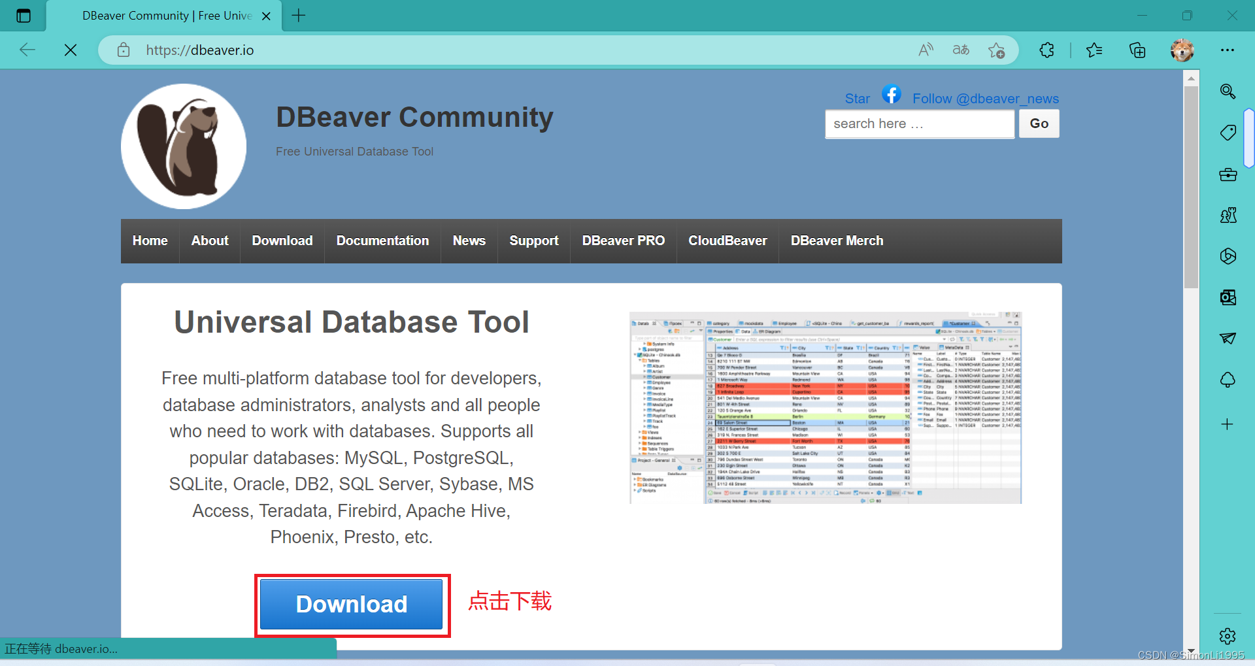
Task: Open the Home menu item
Action: (150, 241)
